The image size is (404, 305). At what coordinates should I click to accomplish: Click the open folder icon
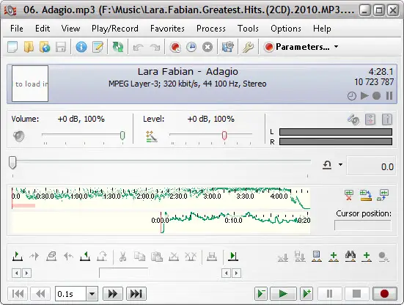29,47
